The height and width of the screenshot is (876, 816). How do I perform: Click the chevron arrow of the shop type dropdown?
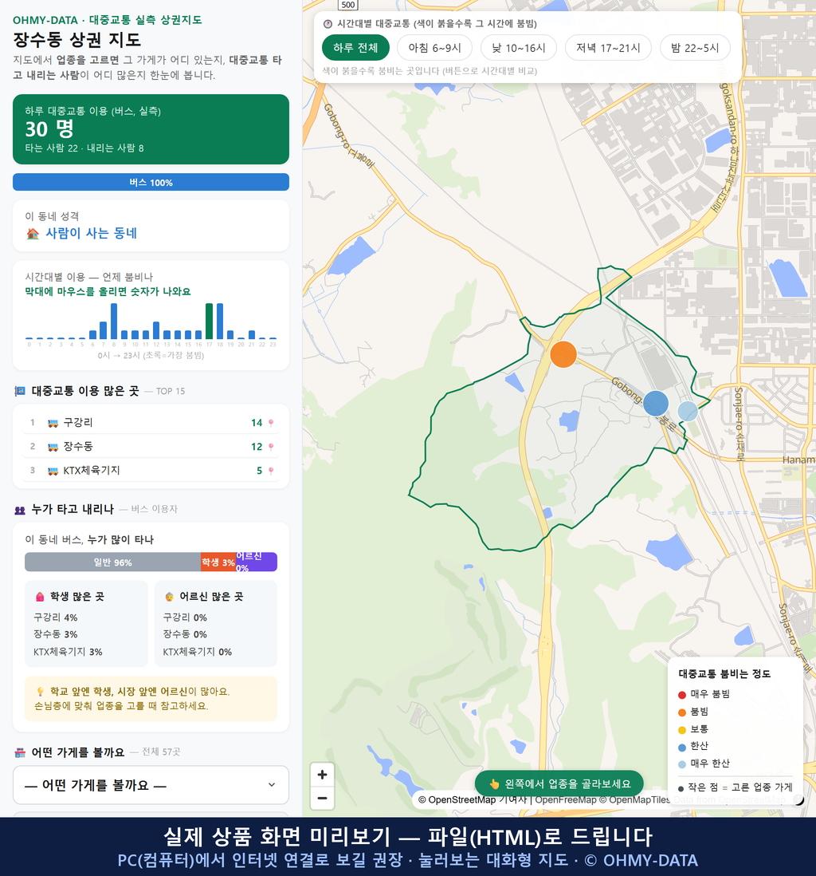(x=272, y=785)
